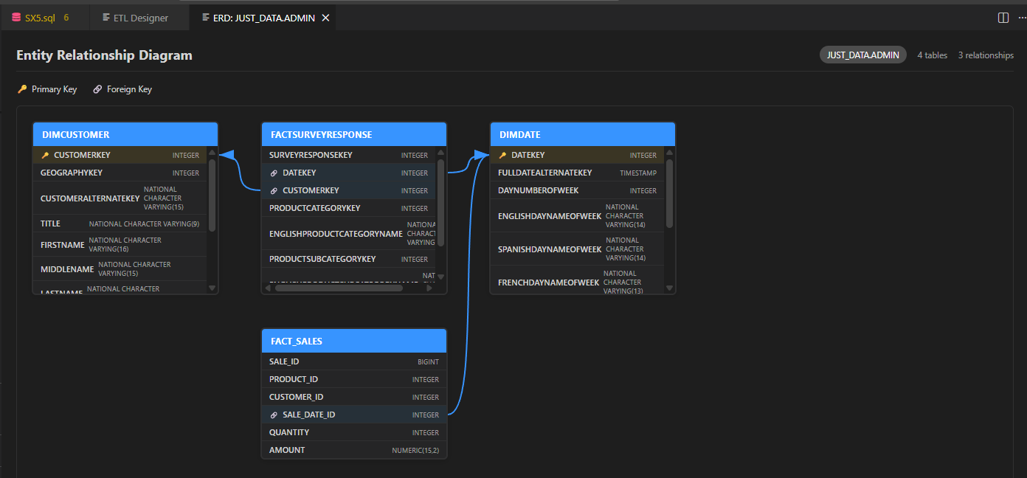
Task: Select the SURVEYRESPONSEKEY column row
Action: click(x=349, y=156)
